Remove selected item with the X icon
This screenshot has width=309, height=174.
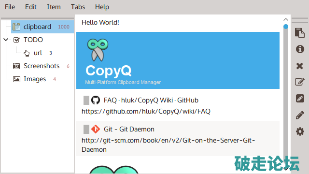(x=299, y=66)
